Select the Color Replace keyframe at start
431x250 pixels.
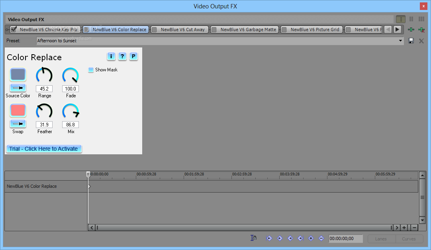click(89, 187)
